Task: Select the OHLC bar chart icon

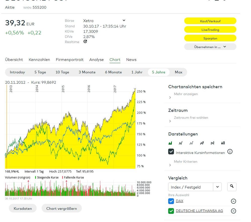Action: (213, 143)
